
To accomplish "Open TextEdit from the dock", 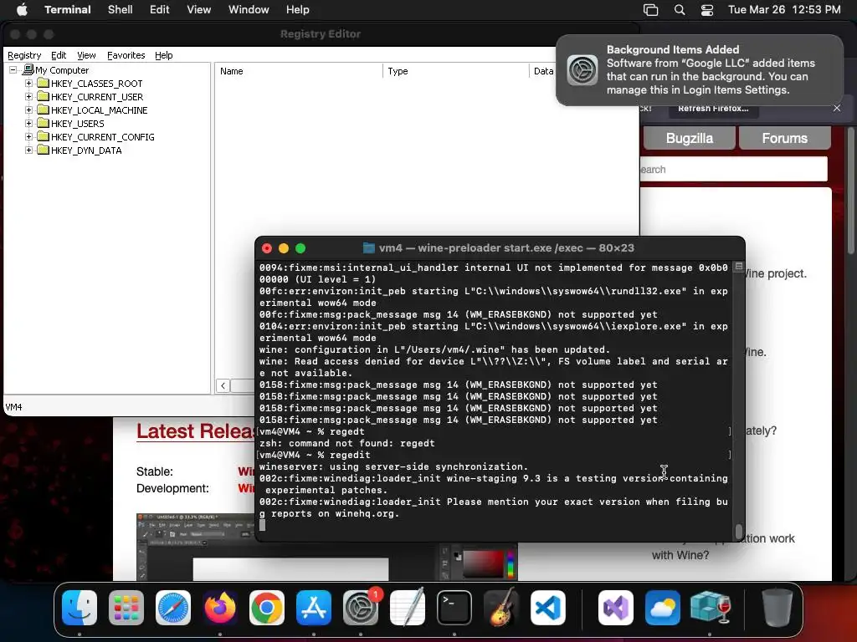I will (x=408, y=608).
